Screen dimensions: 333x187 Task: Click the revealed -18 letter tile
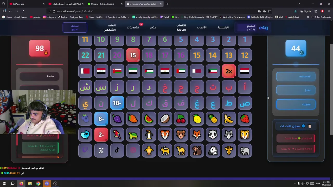(117, 103)
